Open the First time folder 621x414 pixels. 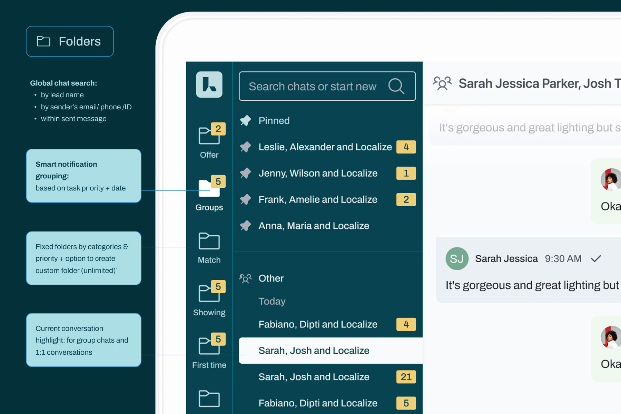click(209, 351)
